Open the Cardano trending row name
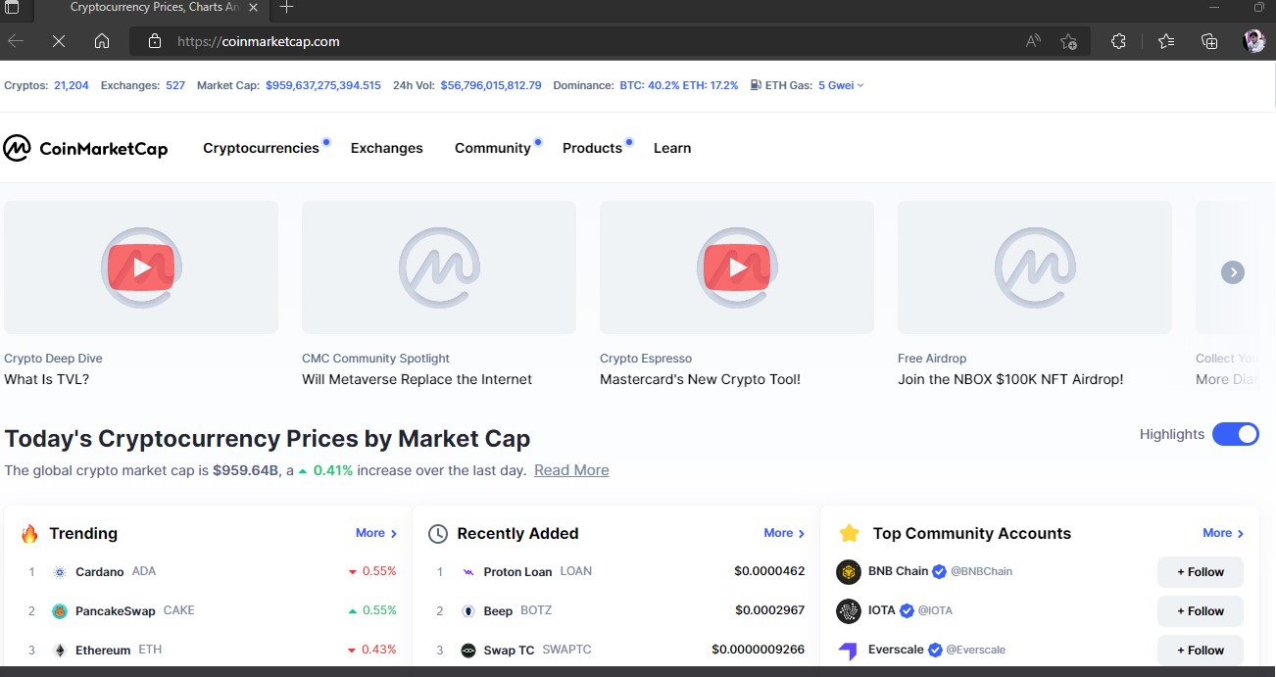The height and width of the screenshot is (677, 1276). coord(100,571)
